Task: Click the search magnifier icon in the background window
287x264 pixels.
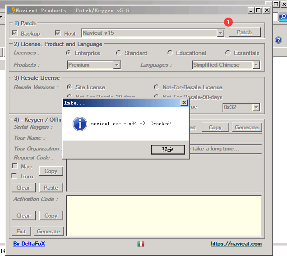Action: coord(283,17)
